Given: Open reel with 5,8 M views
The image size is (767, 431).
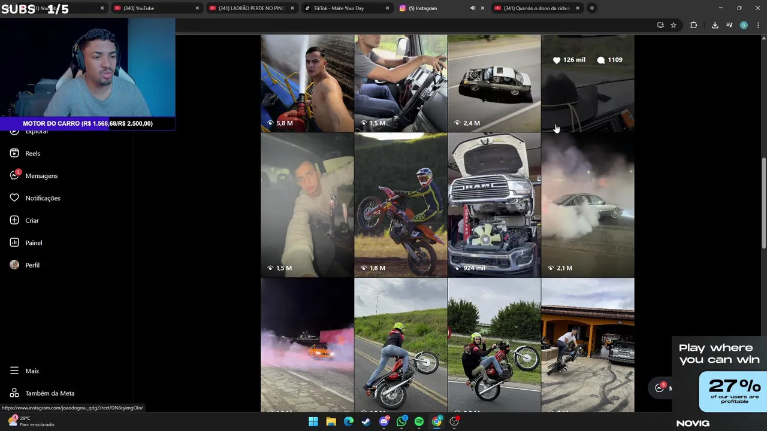Looking at the screenshot, I should pyautogui.click(x=307, y=83).
